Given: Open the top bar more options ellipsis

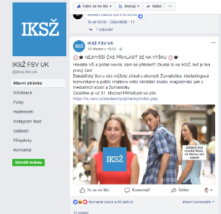Looking at the screenshot, I should coord(170,6).
